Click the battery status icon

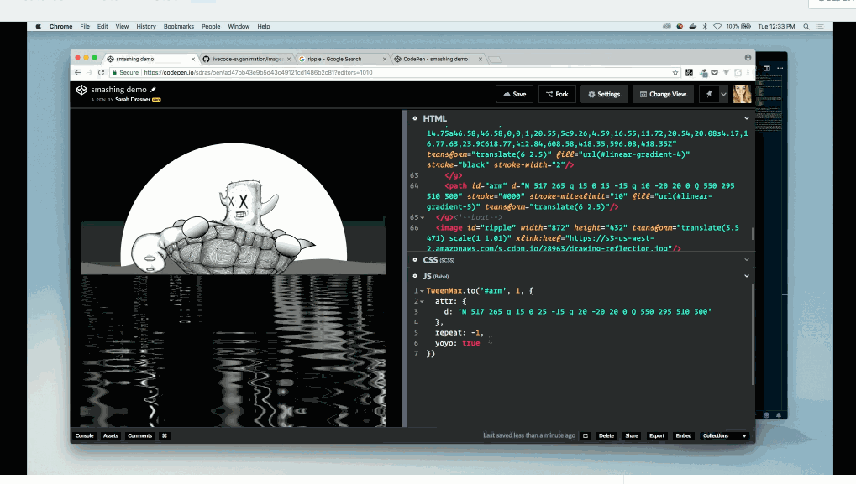(746, 26)
